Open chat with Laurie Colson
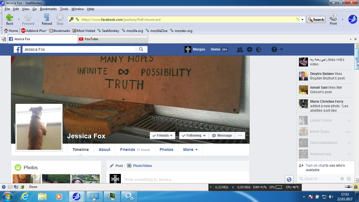The image size is (359, 202). (325, 120)
